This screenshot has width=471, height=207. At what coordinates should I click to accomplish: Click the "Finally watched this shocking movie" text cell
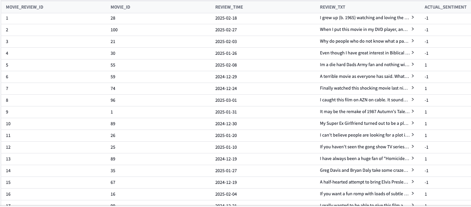[x=364, y=88]
